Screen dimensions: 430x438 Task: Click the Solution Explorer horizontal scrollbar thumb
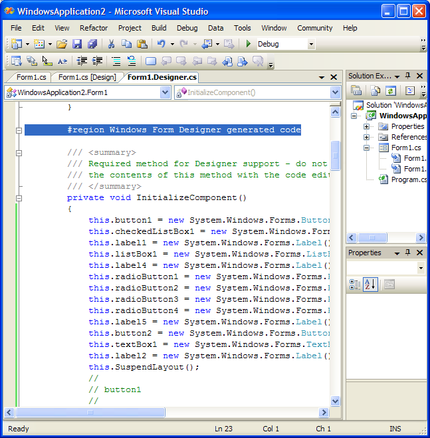[x=372, y=238]
